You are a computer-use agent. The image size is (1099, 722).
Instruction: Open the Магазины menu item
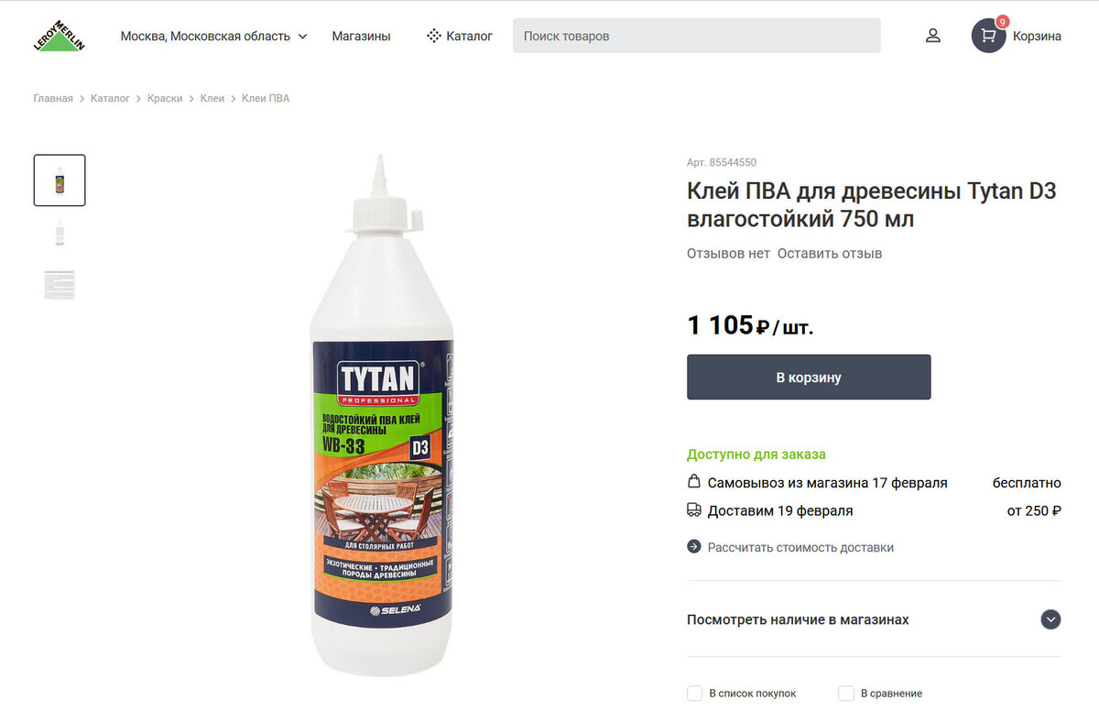coord(361,36)
